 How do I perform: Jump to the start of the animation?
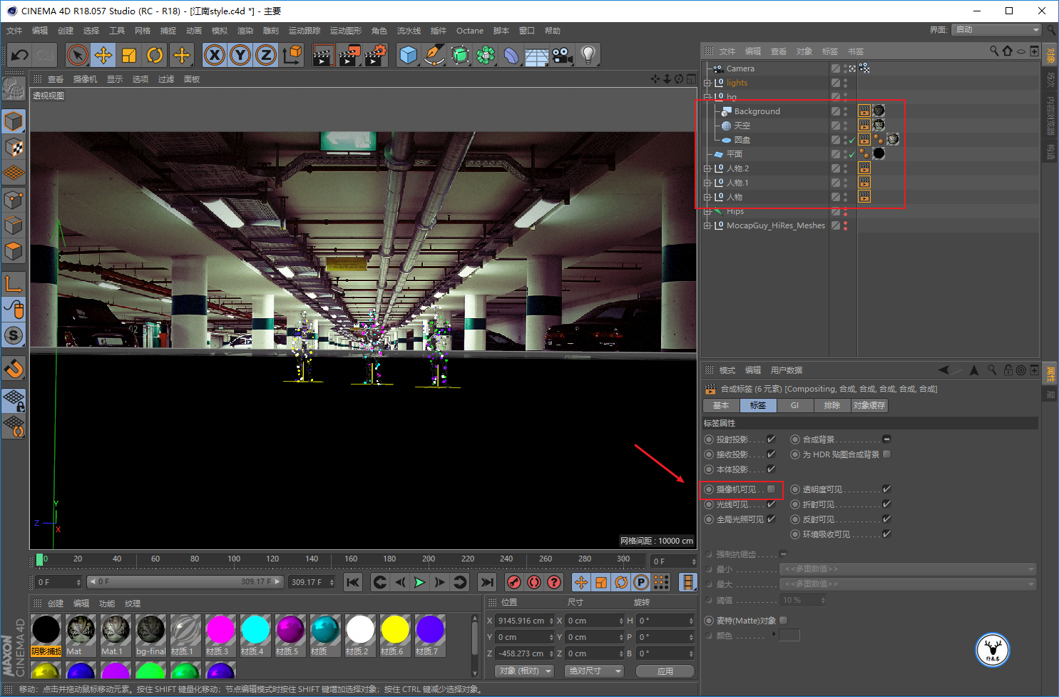coord(353,582)
